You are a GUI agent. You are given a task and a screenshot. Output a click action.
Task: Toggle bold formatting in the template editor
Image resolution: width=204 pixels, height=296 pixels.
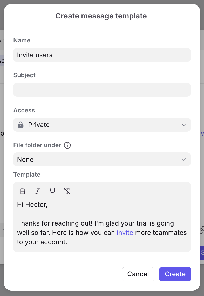tap(23, 191)
